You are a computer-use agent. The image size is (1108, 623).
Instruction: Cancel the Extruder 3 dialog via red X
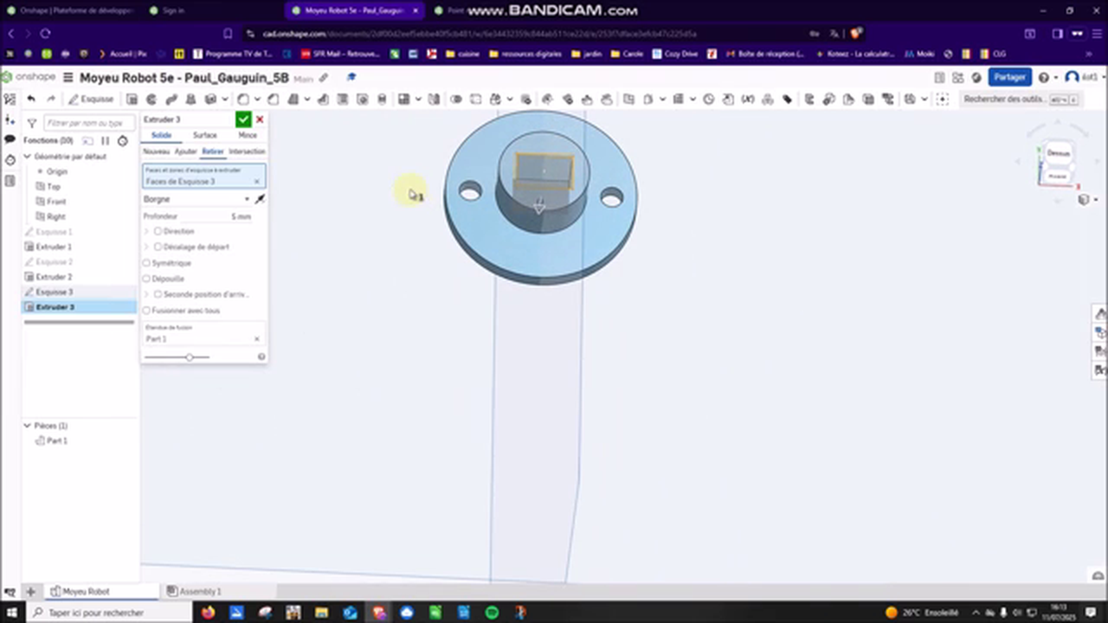(x=259, y=119)
